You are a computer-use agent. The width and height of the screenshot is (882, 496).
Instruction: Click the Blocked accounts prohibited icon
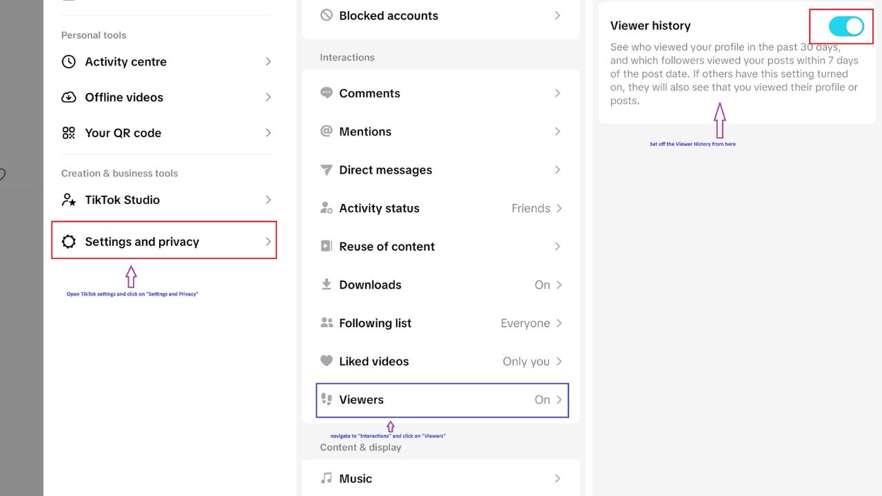327,15
